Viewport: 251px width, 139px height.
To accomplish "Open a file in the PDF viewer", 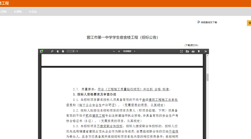I will tap(187, 51).
